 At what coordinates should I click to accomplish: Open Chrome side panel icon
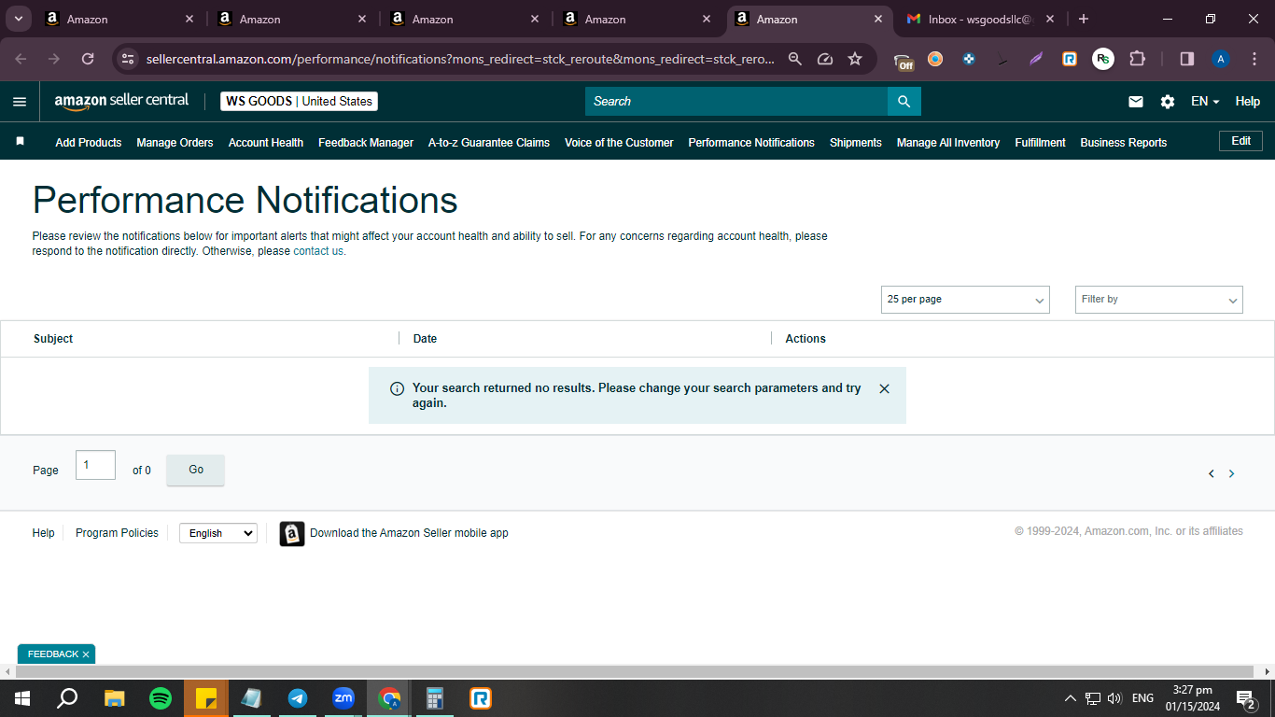pos(1187,59)
